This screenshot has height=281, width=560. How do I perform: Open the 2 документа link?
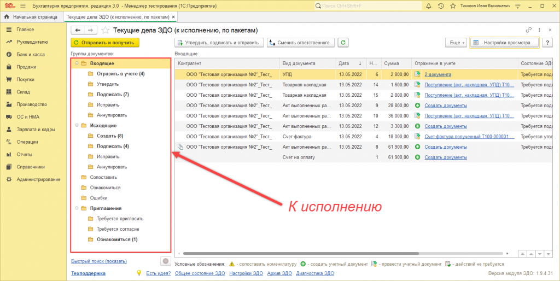tap(437, 75)
